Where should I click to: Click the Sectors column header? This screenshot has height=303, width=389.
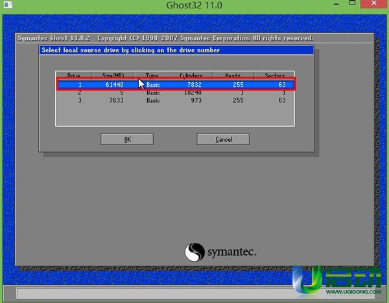pyautogui.click(x=274, y=76)
